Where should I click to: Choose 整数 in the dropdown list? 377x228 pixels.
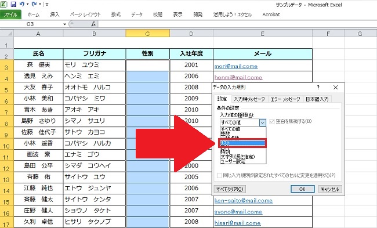(243, 133)
